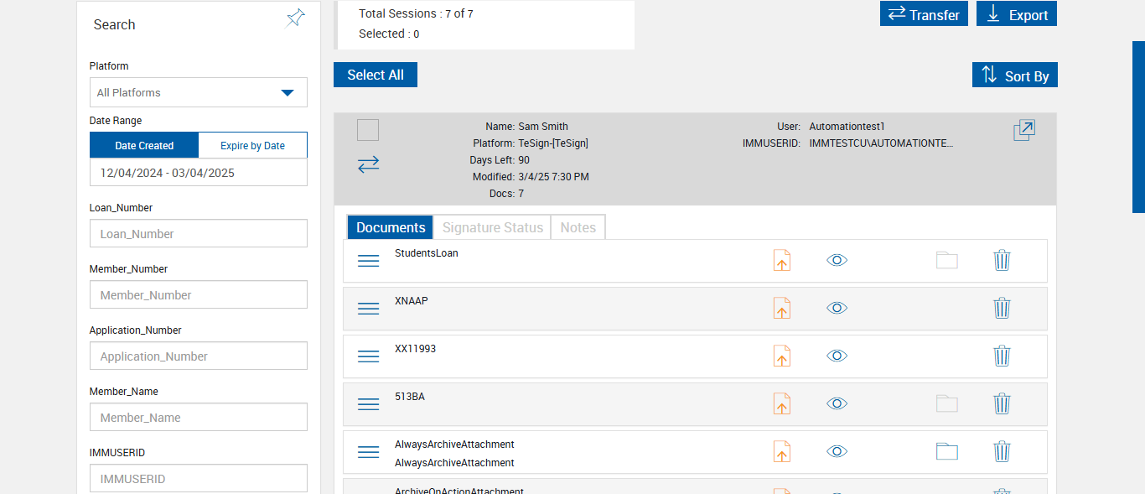The width and height of the screenshot is (1145, 494).
Task: Switch date range to Date Created
Action: point(144,145)
